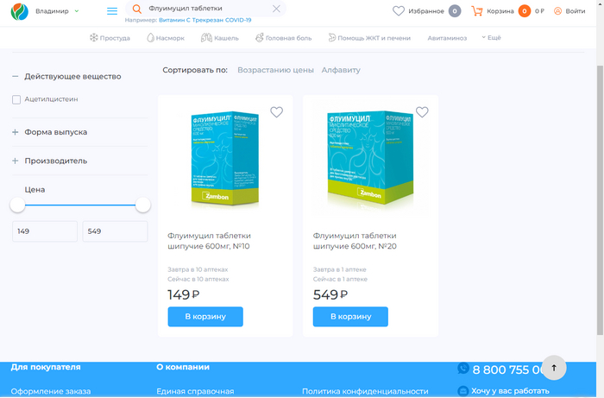The height and width of the screenshot is (398, 604).
Task: Click the scroll-to-top arrow button
Action: (x=554, y=368)
